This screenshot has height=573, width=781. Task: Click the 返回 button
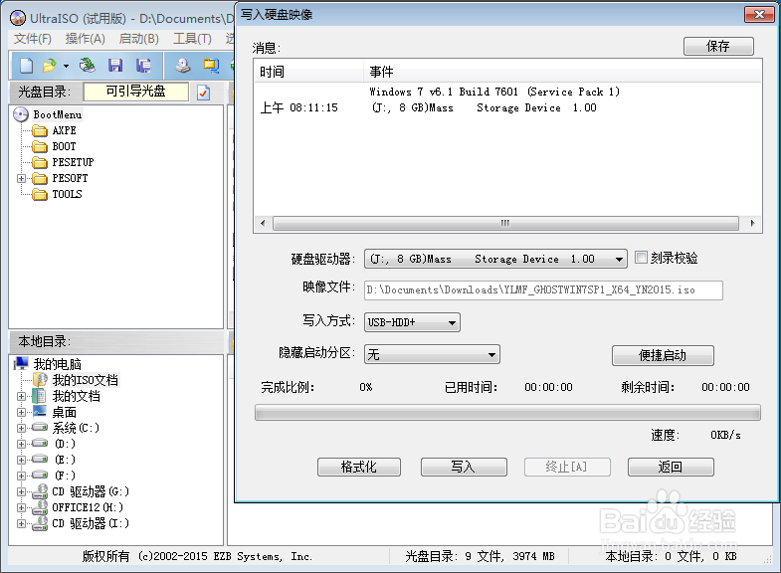pyautogui.click(x=671, y=467)
